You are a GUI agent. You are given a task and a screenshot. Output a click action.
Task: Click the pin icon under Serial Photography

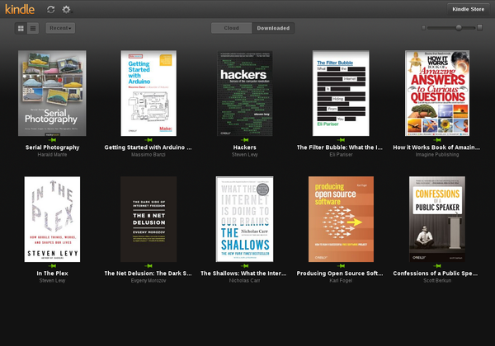52,140
